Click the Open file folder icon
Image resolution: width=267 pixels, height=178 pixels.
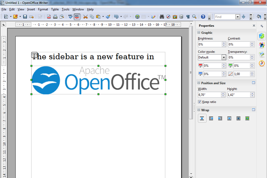[x=16, y=17]
